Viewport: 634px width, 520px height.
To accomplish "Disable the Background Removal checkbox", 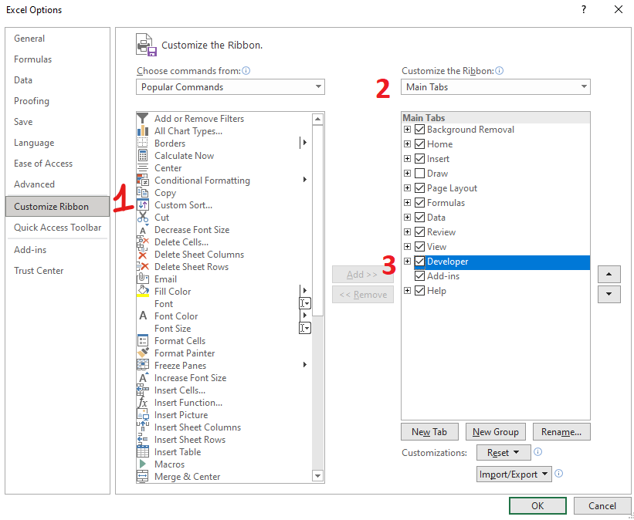I will pyautogui.click(x=420, y=129).
